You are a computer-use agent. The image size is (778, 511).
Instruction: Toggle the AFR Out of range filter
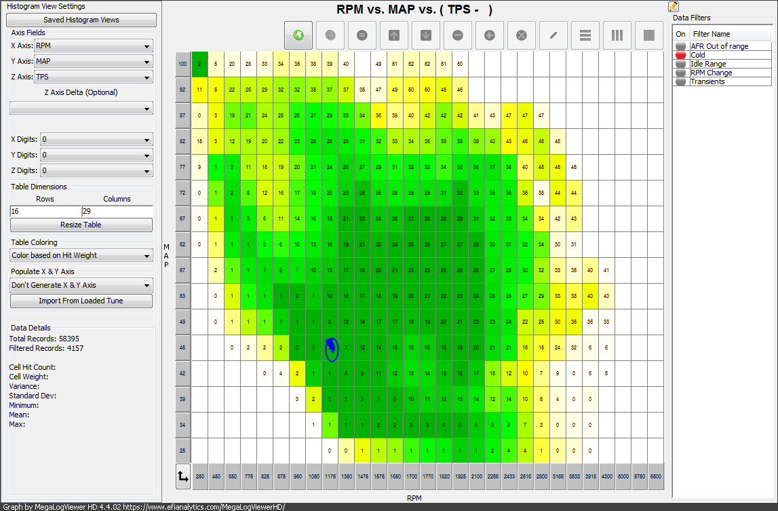coord(681,46)
